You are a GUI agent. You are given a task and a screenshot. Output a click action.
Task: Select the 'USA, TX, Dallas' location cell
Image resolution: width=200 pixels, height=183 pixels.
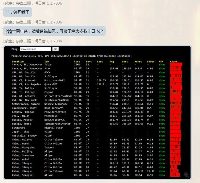(x=23, y=88)
